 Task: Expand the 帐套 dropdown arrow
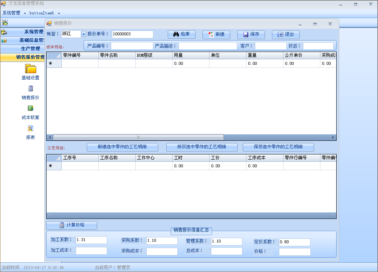(x=84, y=34)
